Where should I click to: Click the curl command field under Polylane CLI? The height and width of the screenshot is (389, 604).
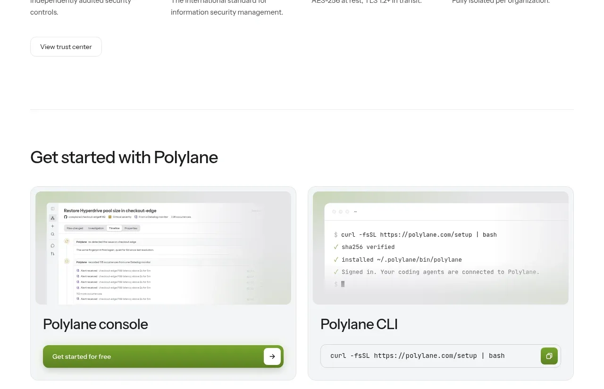[441, 356]
